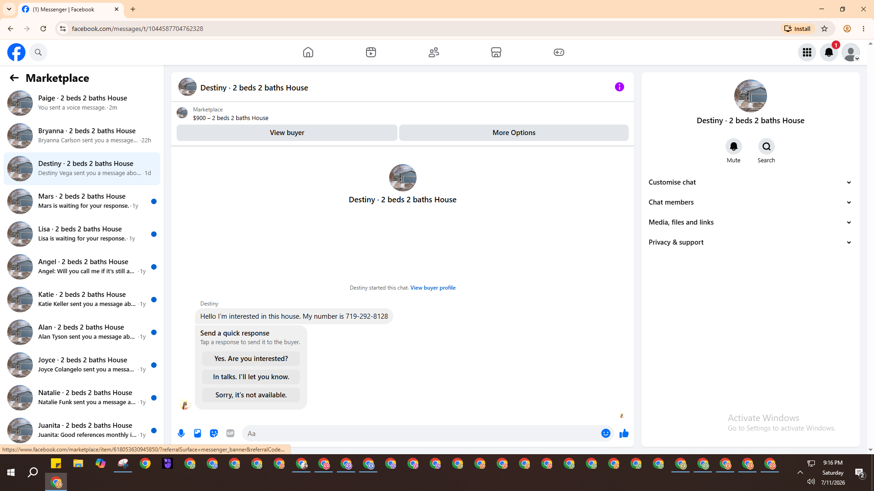The image size is (874, 491).
Task: Open the Marketplace storefront icon
Action: [x=496, y=52]
